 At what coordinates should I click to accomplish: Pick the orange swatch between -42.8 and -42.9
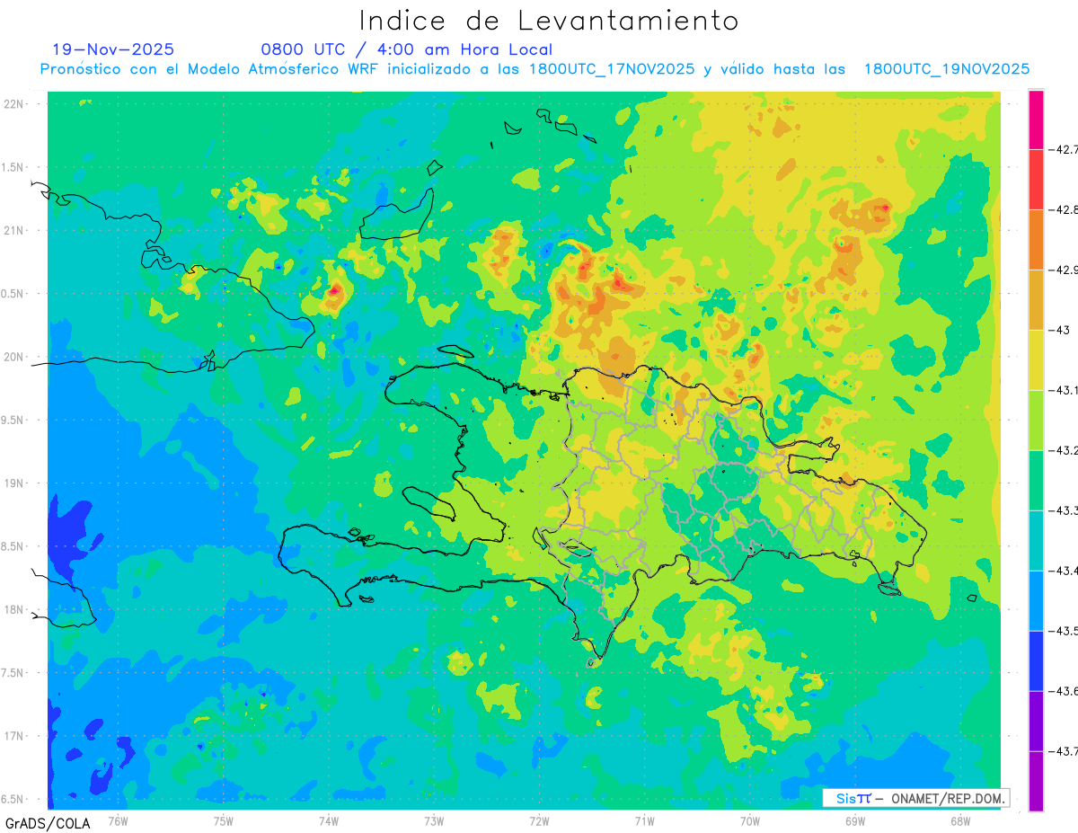tap(1036, 240)
